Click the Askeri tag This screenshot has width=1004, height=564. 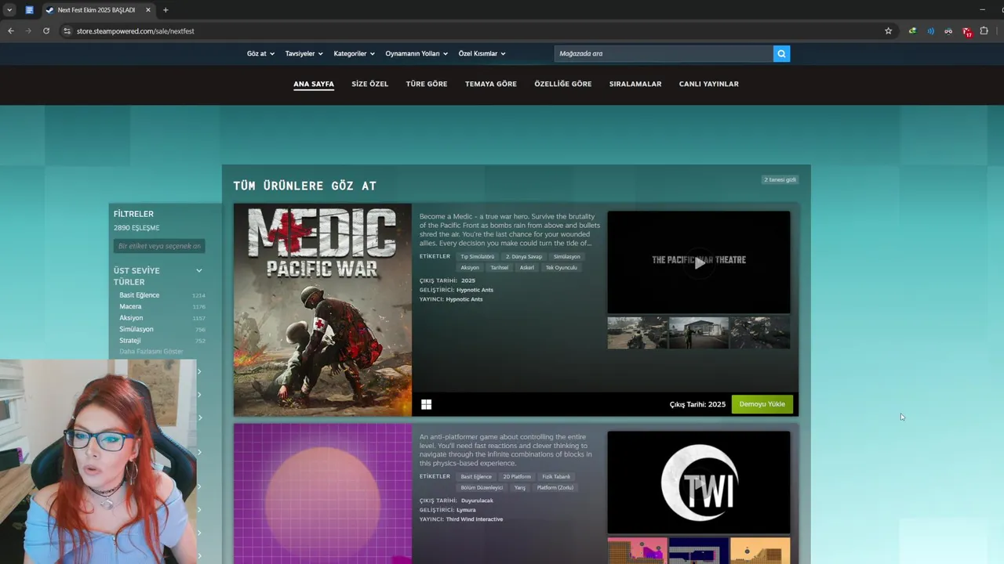[x=527, y=267]
